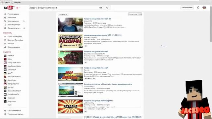Open BayanCover channel icon
This screenshot has height=119, width=212.
click(5, 80)
